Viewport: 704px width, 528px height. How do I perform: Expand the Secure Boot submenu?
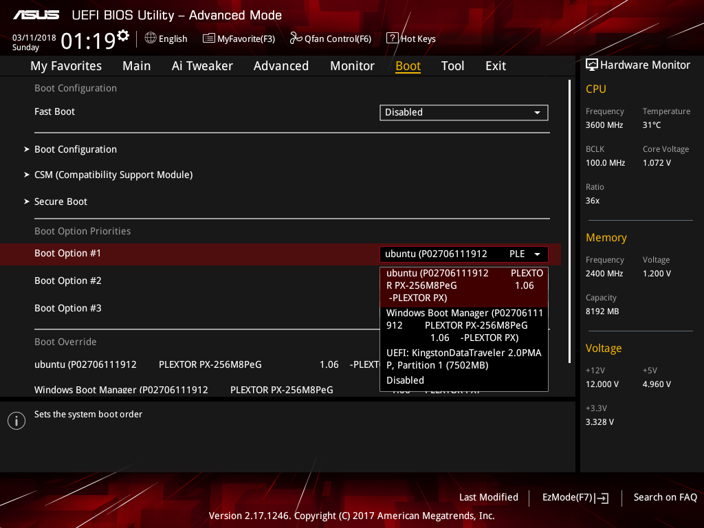point(60,201)
